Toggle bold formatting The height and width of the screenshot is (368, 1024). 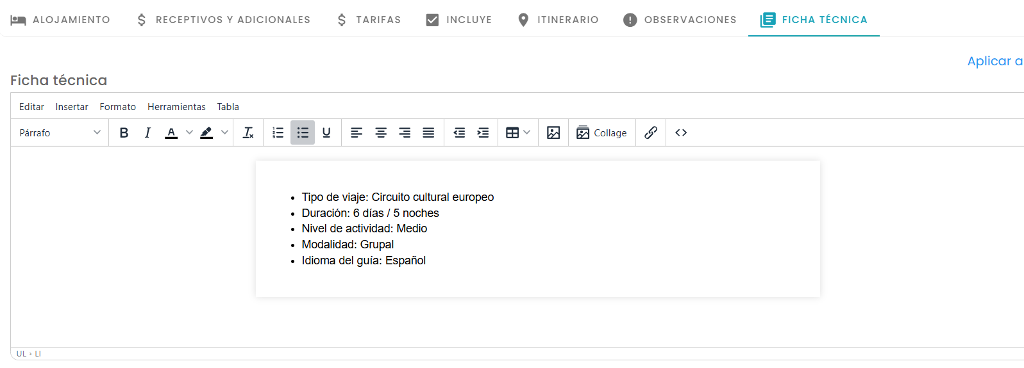pos(124,132)
